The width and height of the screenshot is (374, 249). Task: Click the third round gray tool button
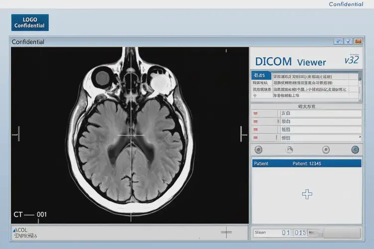(326, 149)
